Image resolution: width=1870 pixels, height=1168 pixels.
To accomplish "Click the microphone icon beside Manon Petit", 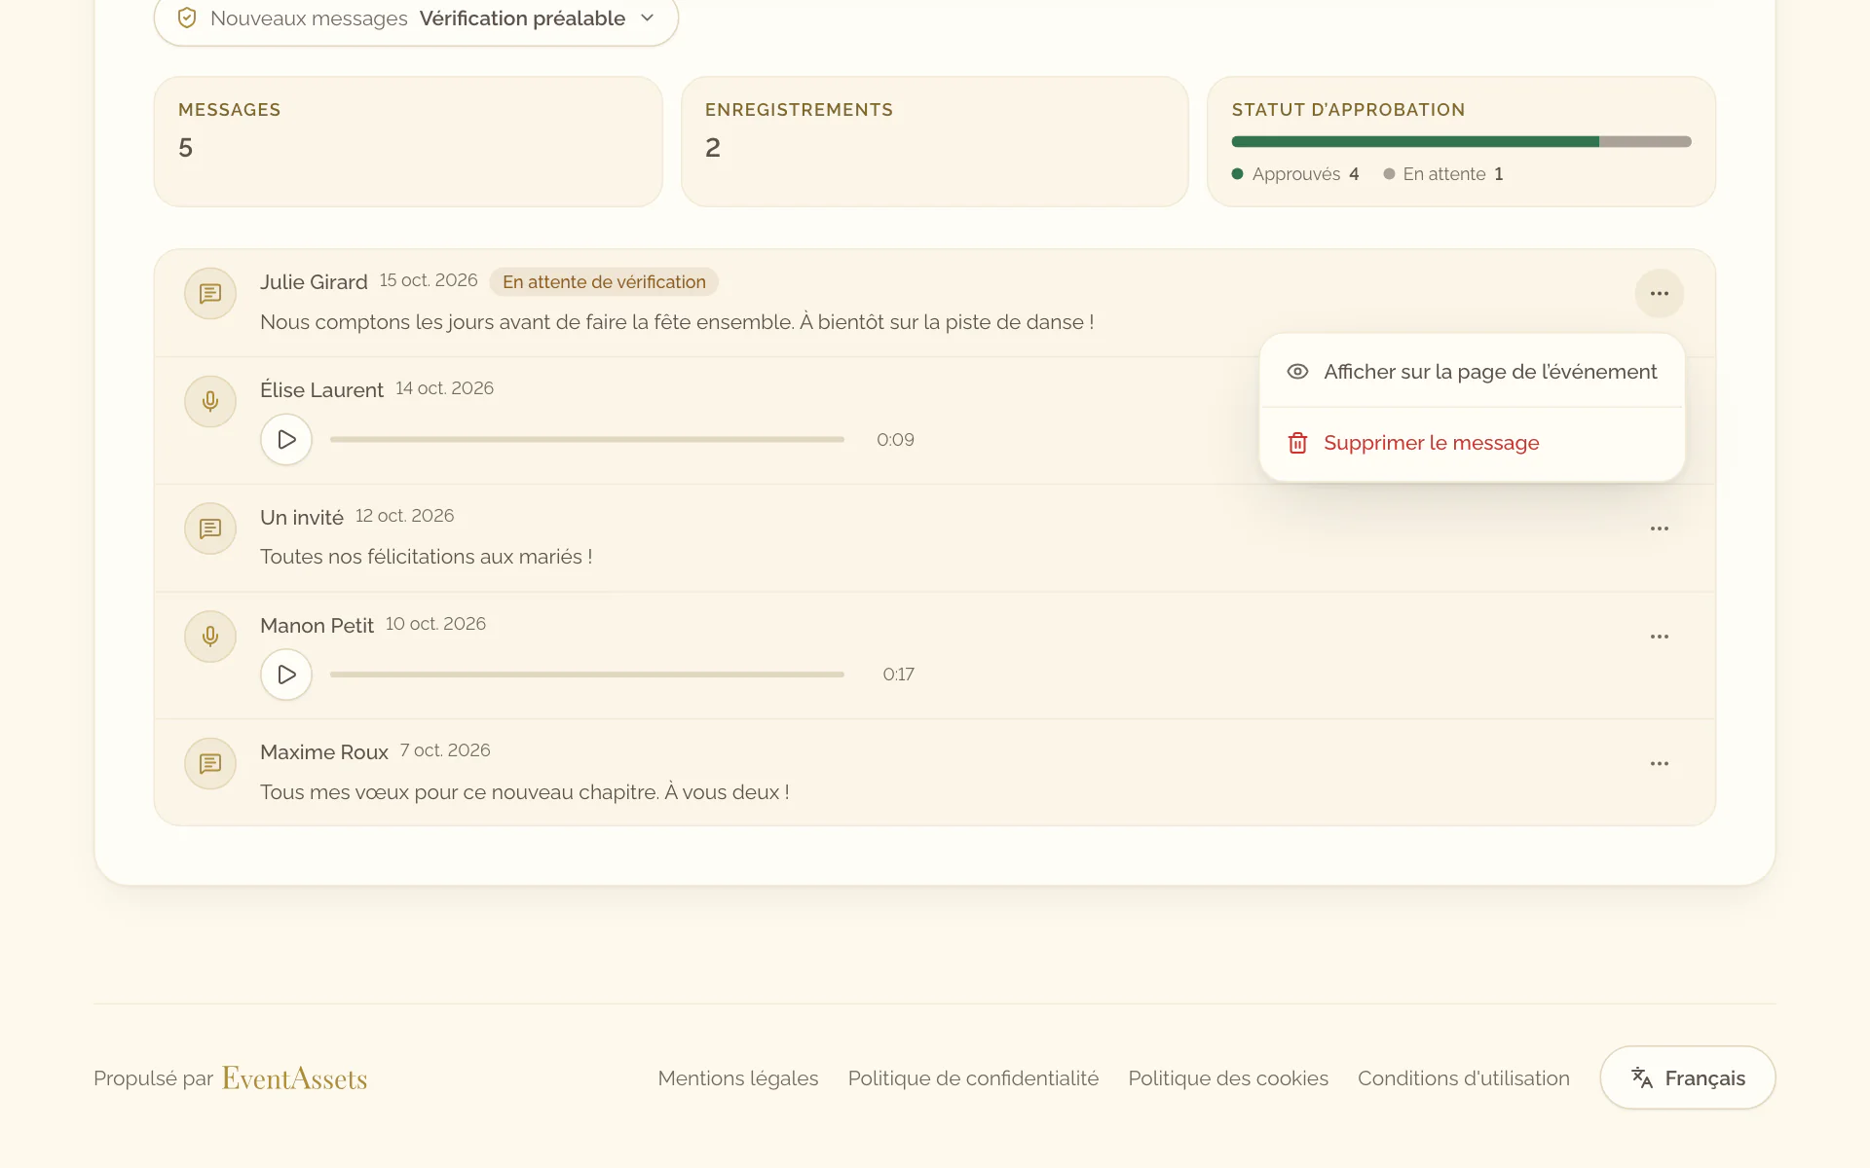I will click(x=210, y=637).
